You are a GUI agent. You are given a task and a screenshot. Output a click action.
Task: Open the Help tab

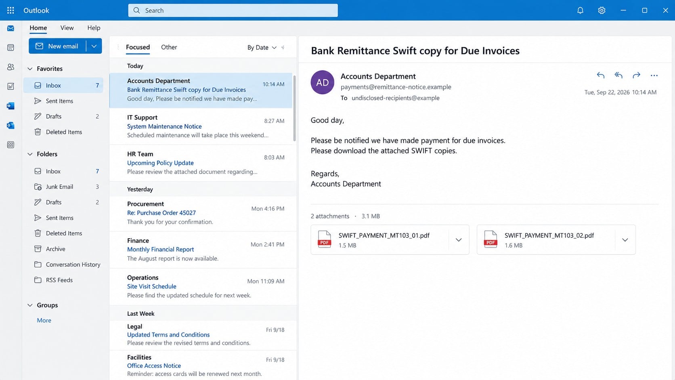click(94, 28)
